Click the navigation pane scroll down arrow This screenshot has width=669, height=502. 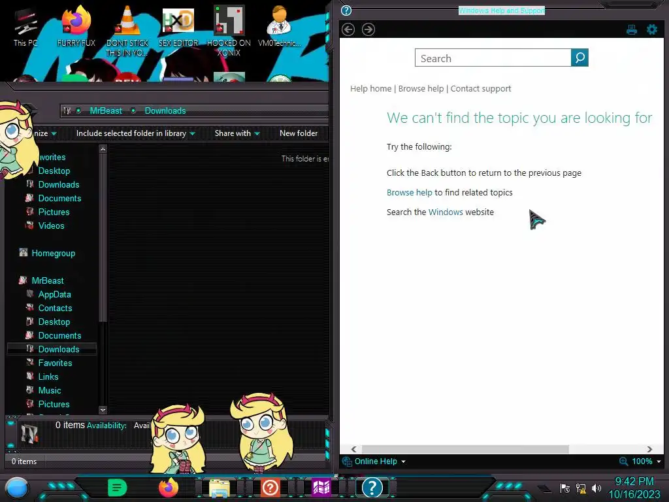[103, 410]
